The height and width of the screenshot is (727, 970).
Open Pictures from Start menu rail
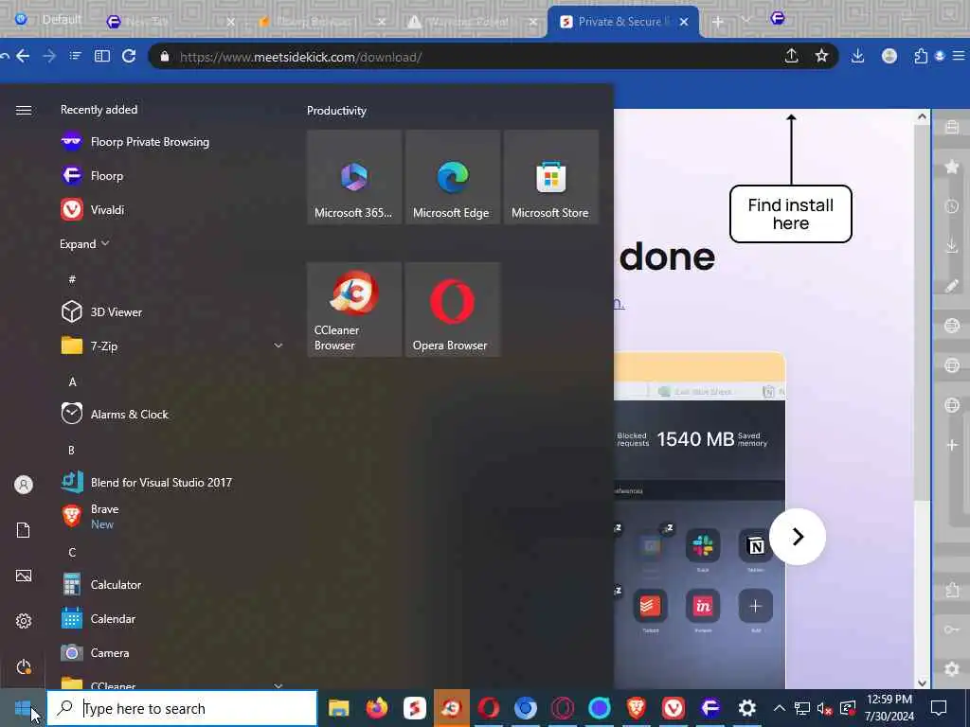click(24, 576)
